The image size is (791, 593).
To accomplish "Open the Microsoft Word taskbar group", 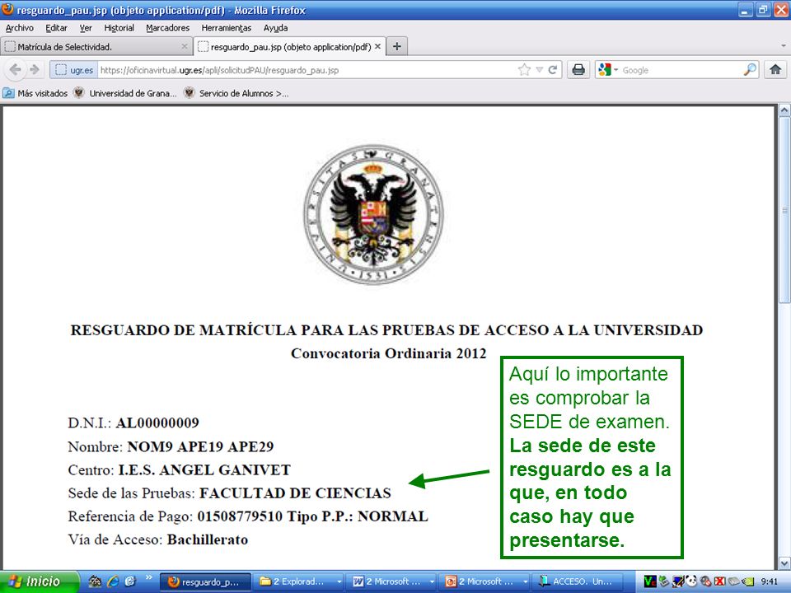I will (391, 582).
